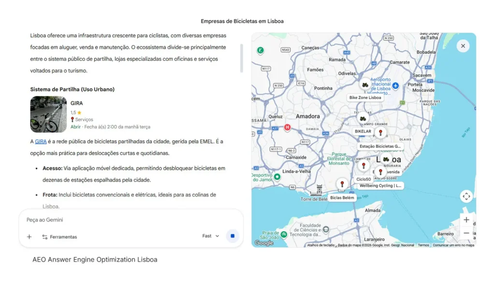Screen dimensions: 495x300
Task: Click Atalhos de teclado map link
Action: point(320,245)
